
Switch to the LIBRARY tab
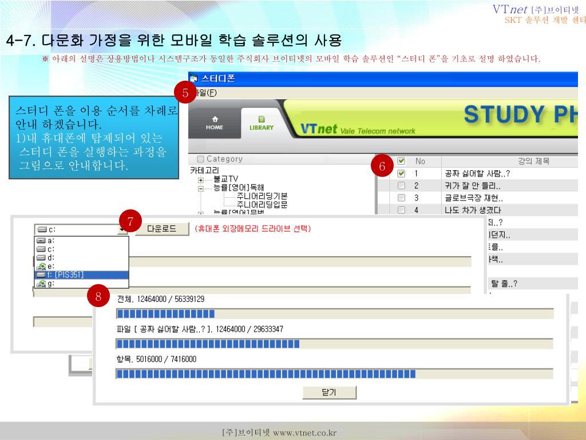(261, 123)
